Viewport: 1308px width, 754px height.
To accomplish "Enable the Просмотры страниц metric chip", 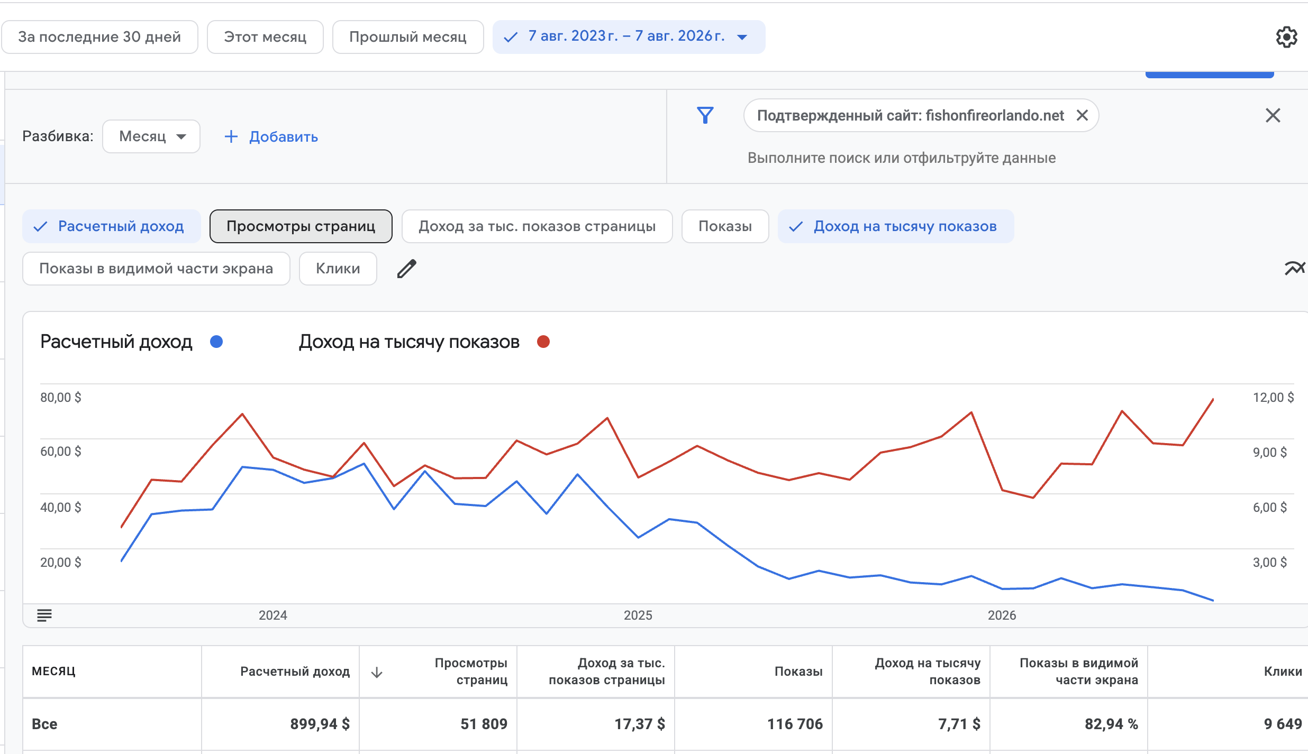I will point(301,226).
